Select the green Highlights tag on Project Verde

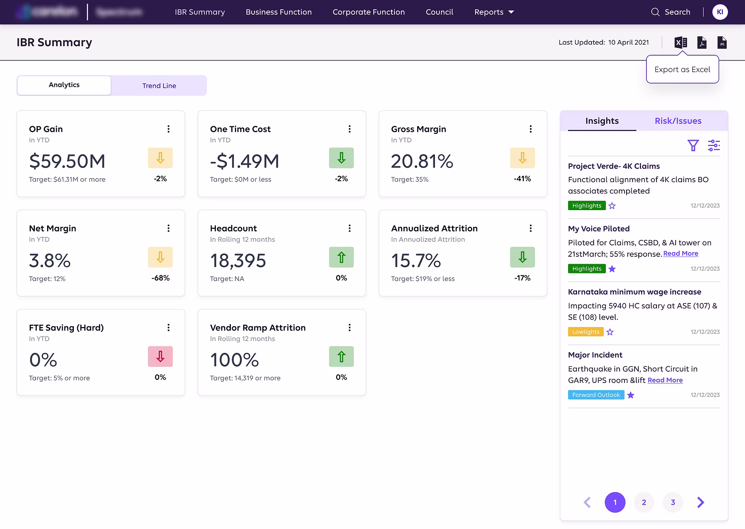click(x=587, y=206)
